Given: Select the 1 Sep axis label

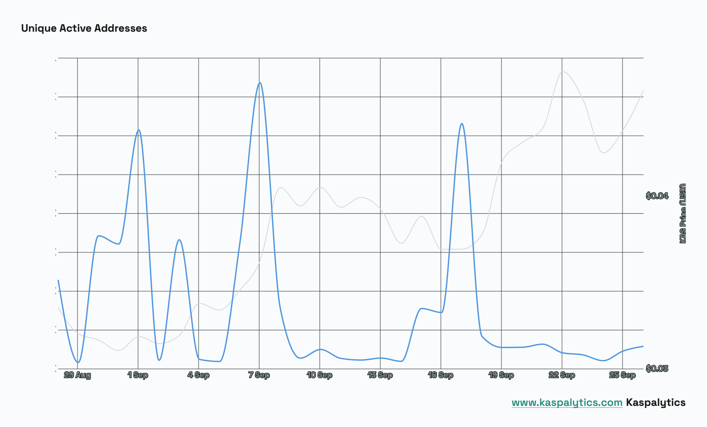Looking at the screenshot, I should click(x=138, y=375).
